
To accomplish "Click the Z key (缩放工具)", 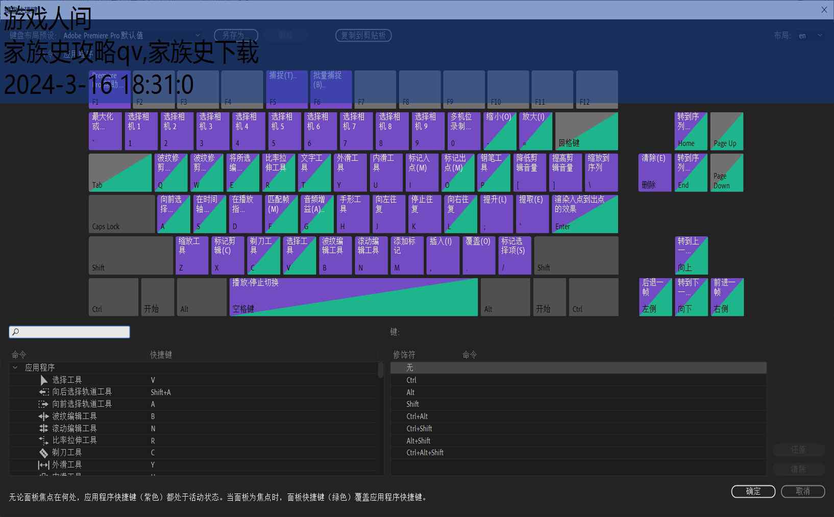I will pyautogui.click(x=192, y=255).
